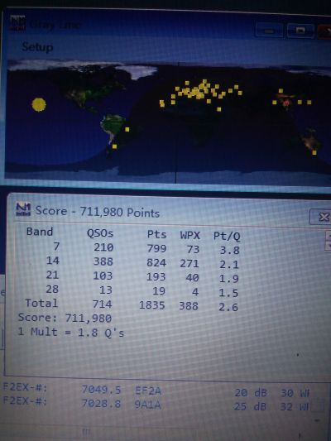Click the yellow sun icon on the map
The width and height of the screenshot is (331, 441).
39,104
